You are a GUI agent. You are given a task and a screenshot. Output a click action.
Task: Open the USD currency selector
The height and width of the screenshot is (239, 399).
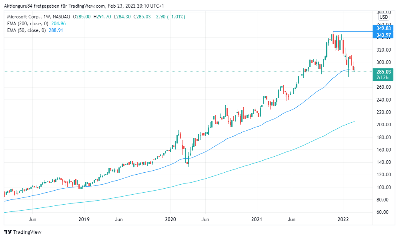point(384,17)
